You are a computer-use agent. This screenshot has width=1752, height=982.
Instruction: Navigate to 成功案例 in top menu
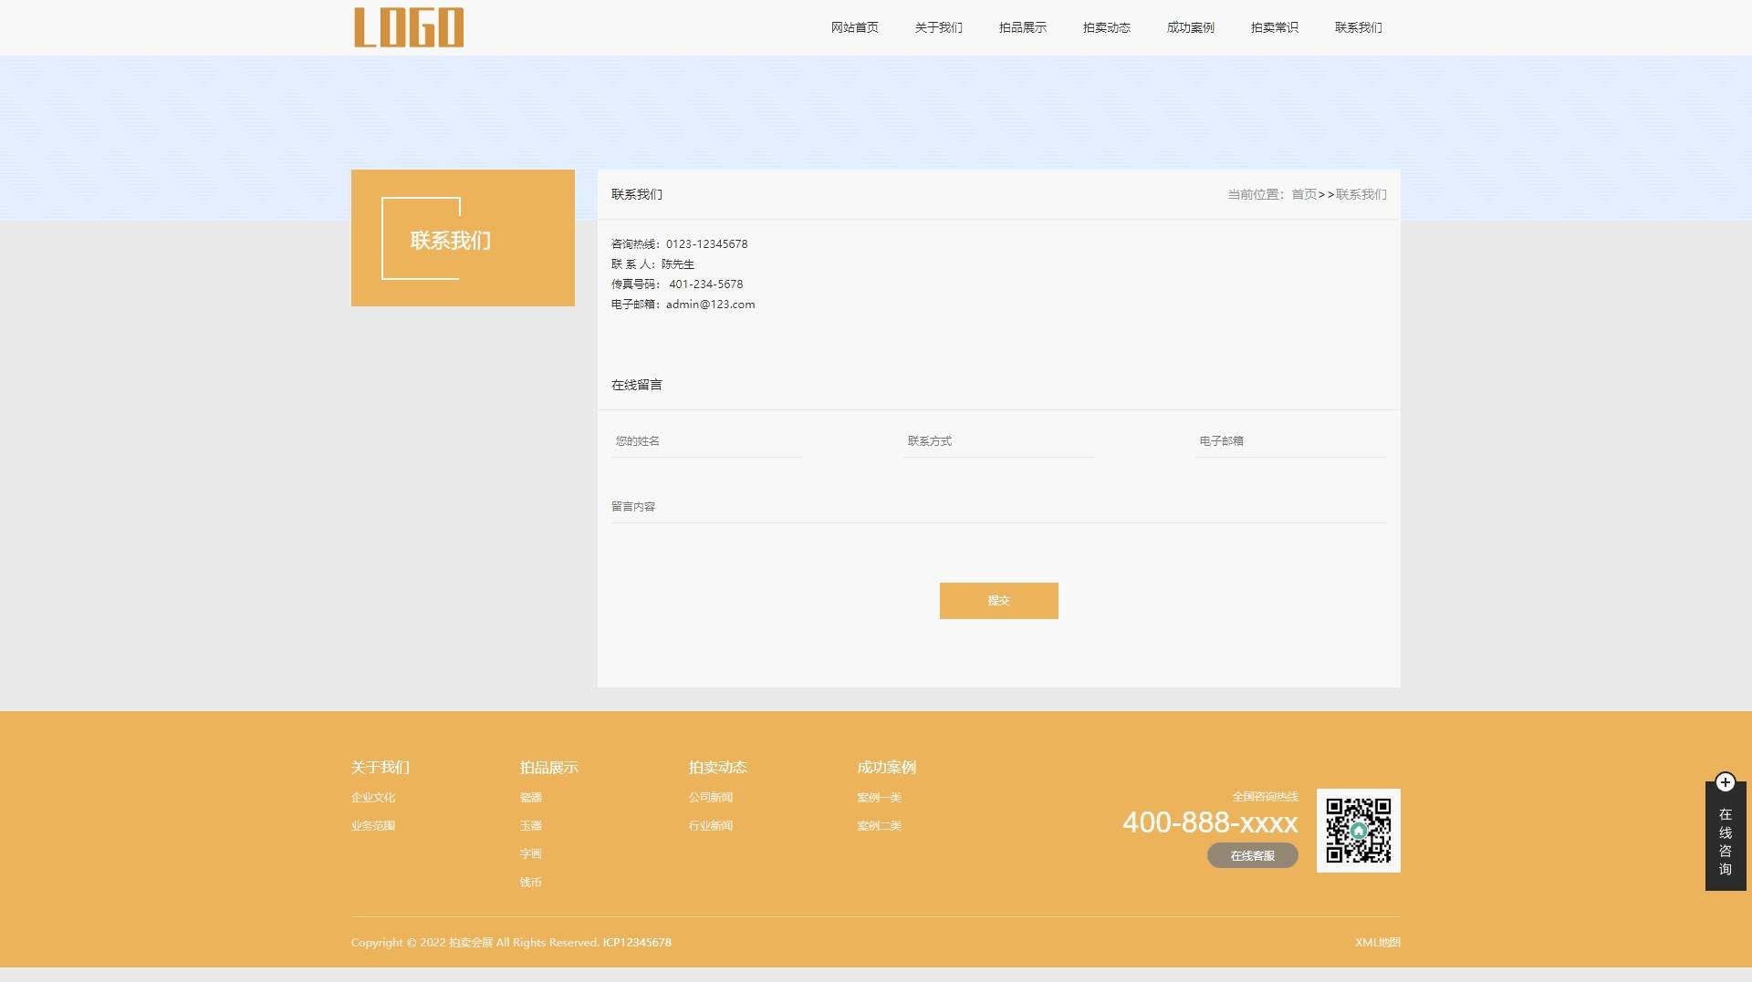pos(1190,27)
